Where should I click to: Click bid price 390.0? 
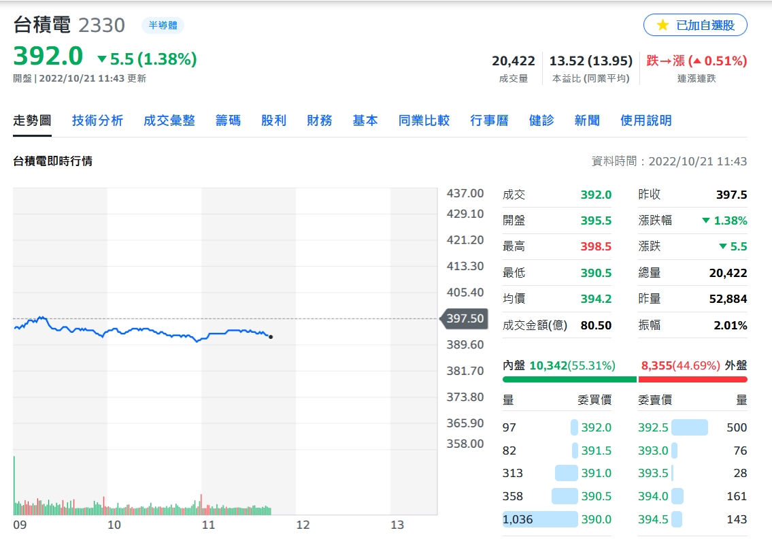pos(597,519)
